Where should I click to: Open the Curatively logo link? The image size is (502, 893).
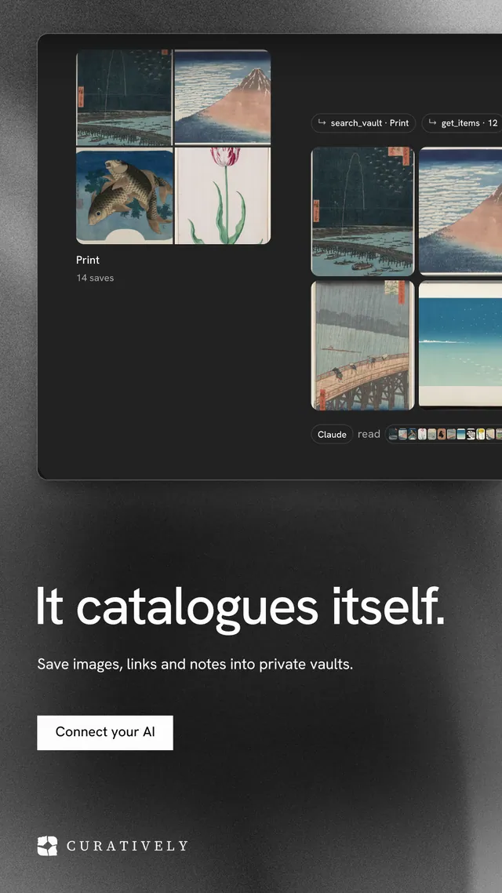[112, 846]
